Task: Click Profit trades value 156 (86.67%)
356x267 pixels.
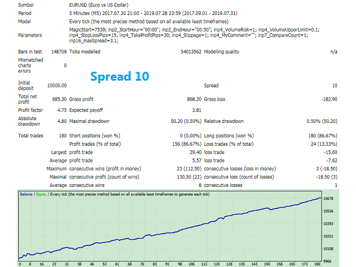Action: coord(187,144)
